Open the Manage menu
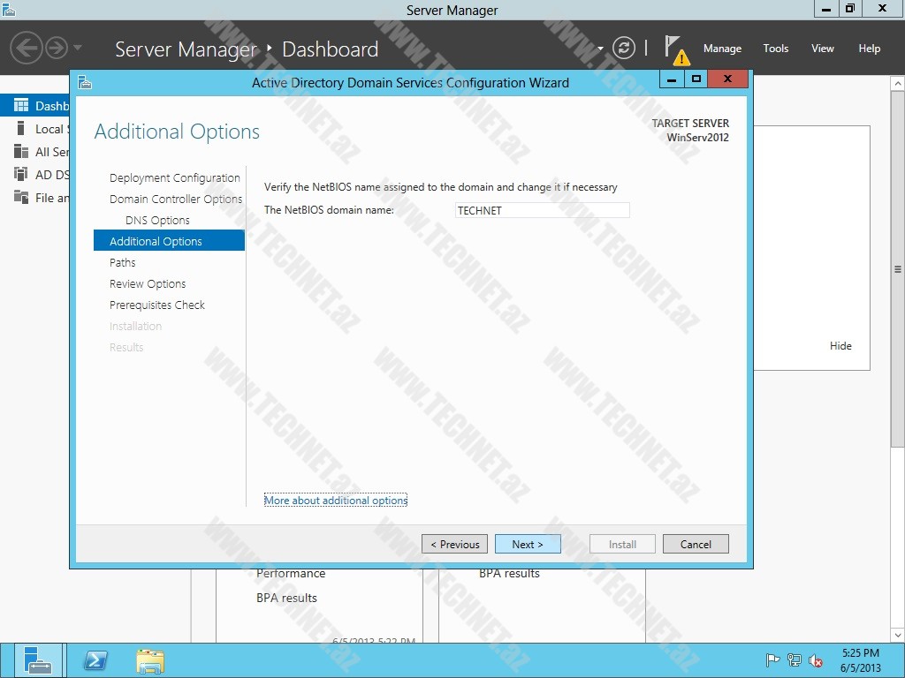The image size is (905, 678). pyautogui.click(x=722, y=49)
